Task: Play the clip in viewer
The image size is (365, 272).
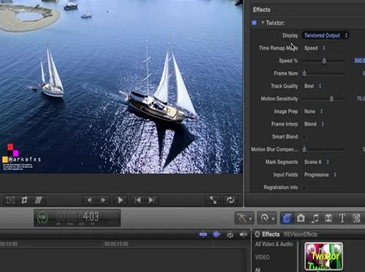Action: 120,200
